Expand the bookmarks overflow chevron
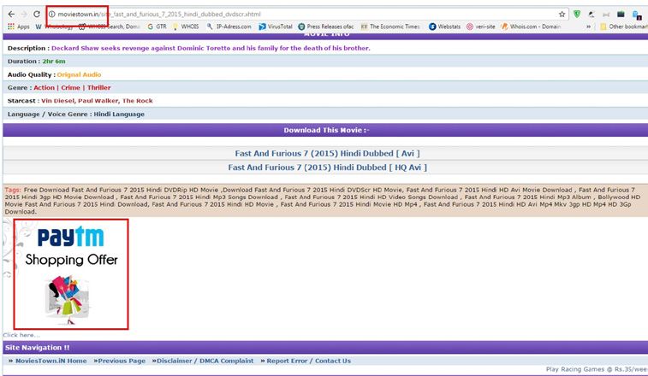 [588, 26]
